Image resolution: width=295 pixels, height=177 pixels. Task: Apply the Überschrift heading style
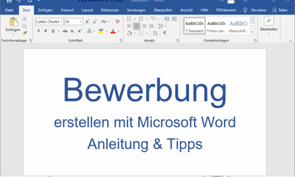point(239,26)
